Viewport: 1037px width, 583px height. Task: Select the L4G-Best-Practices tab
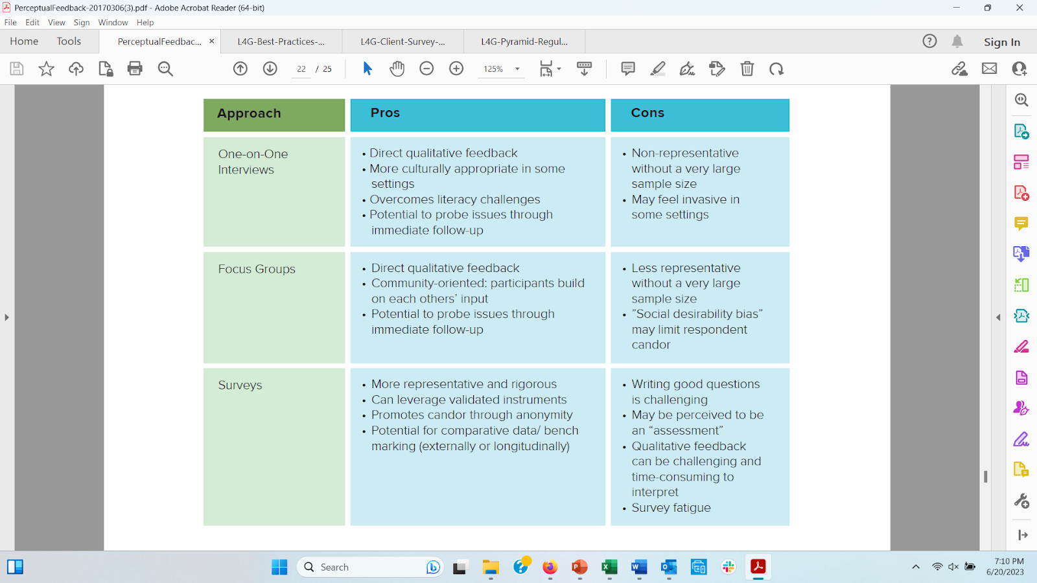point(281,41)
